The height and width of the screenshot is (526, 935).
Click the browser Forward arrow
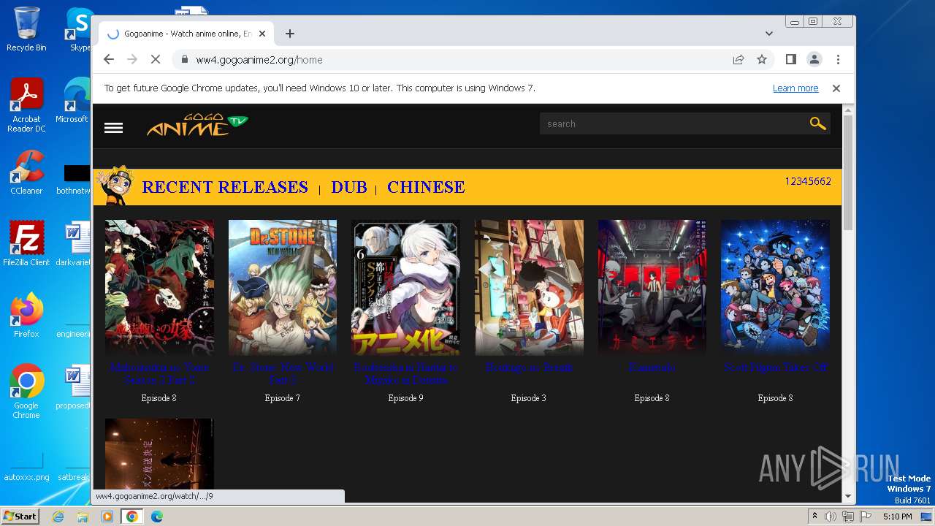(x=132, y=60)
